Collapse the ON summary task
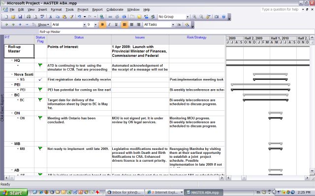 click(12, 113)
